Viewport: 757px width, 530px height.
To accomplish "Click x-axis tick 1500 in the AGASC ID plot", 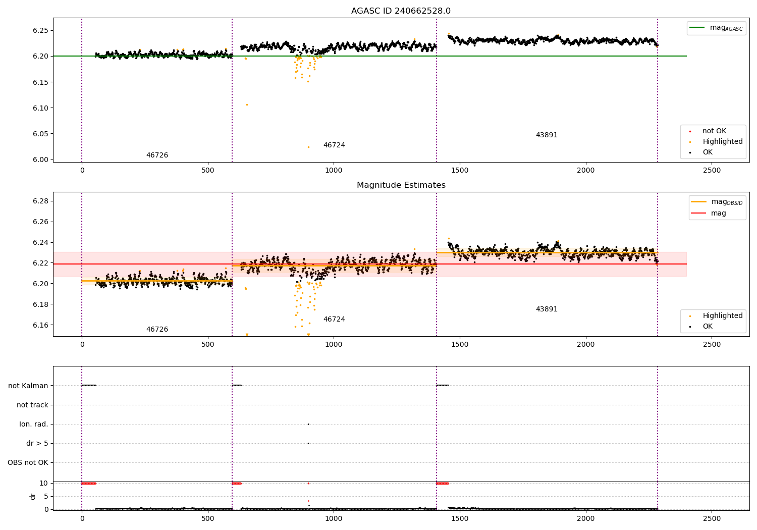I will pyautogui.click(x=460, y=170).
